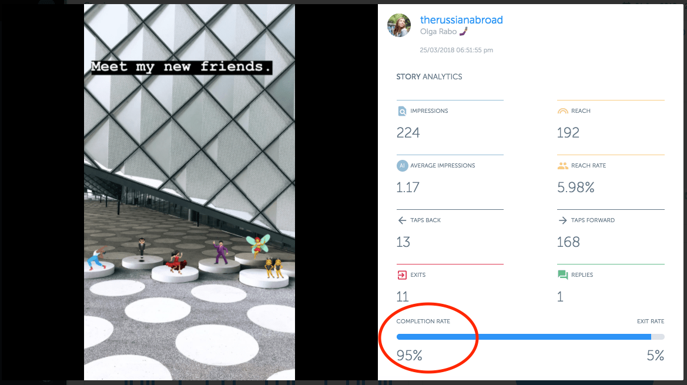Click the Impressions magnifier icon
The width and height of the screenshot is (687, 385).
402,111
